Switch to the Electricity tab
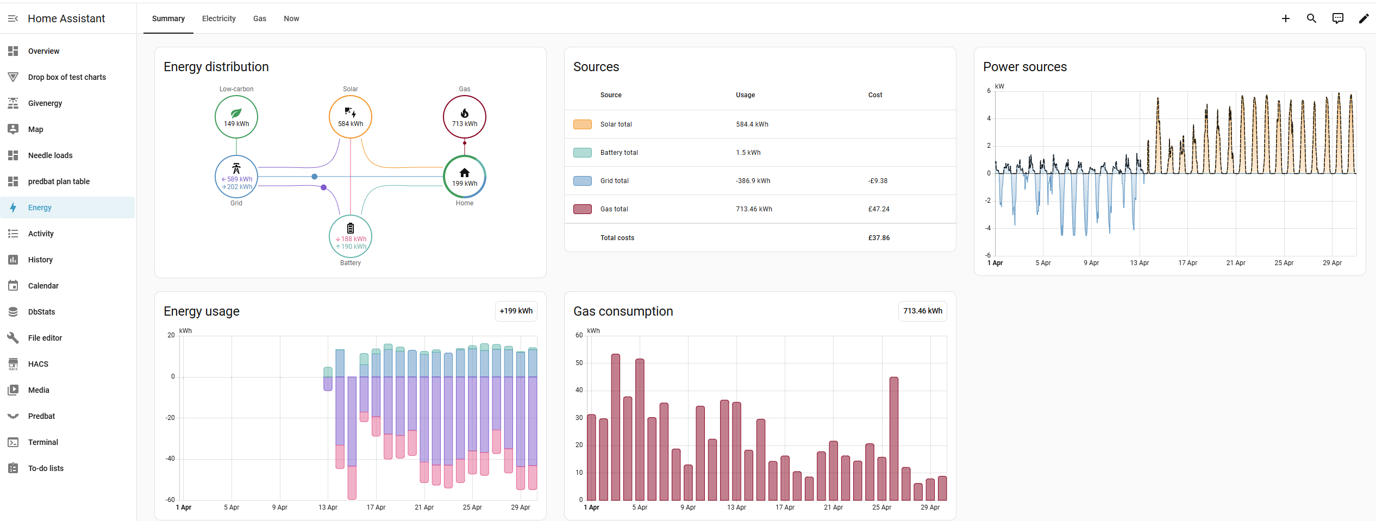The image size is (1376, 521). (219, 18)
